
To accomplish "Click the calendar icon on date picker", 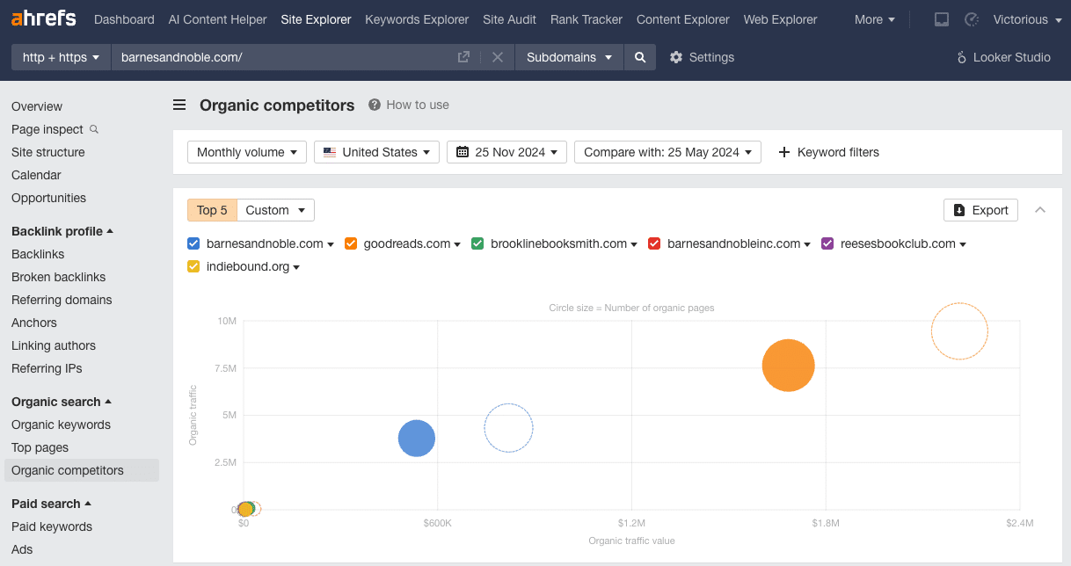I will coord(463,152).
